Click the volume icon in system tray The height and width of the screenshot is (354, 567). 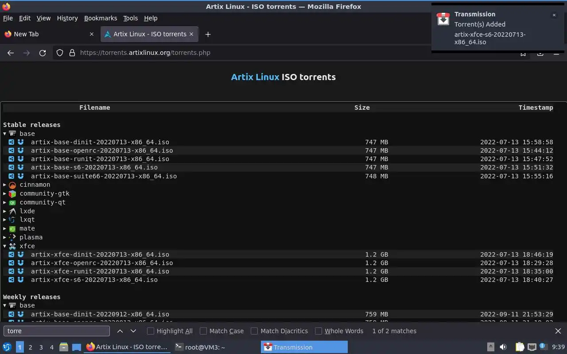503,347
